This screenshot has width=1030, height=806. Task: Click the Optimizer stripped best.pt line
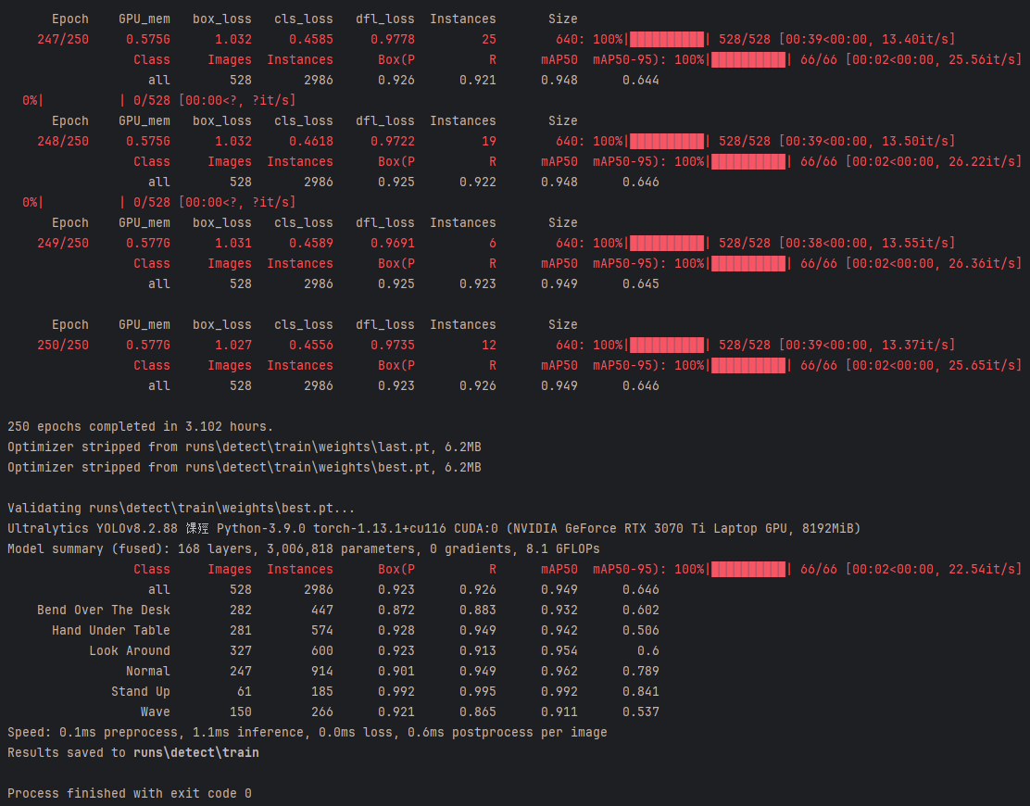245,467
